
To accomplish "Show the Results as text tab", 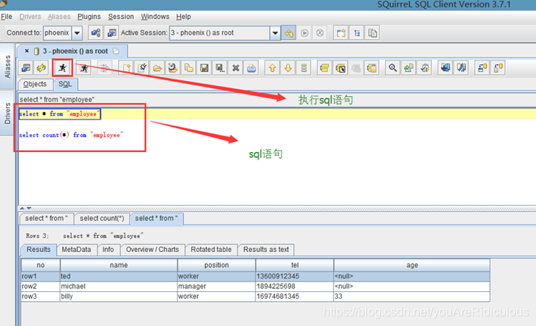I will (x=266, y=250).
